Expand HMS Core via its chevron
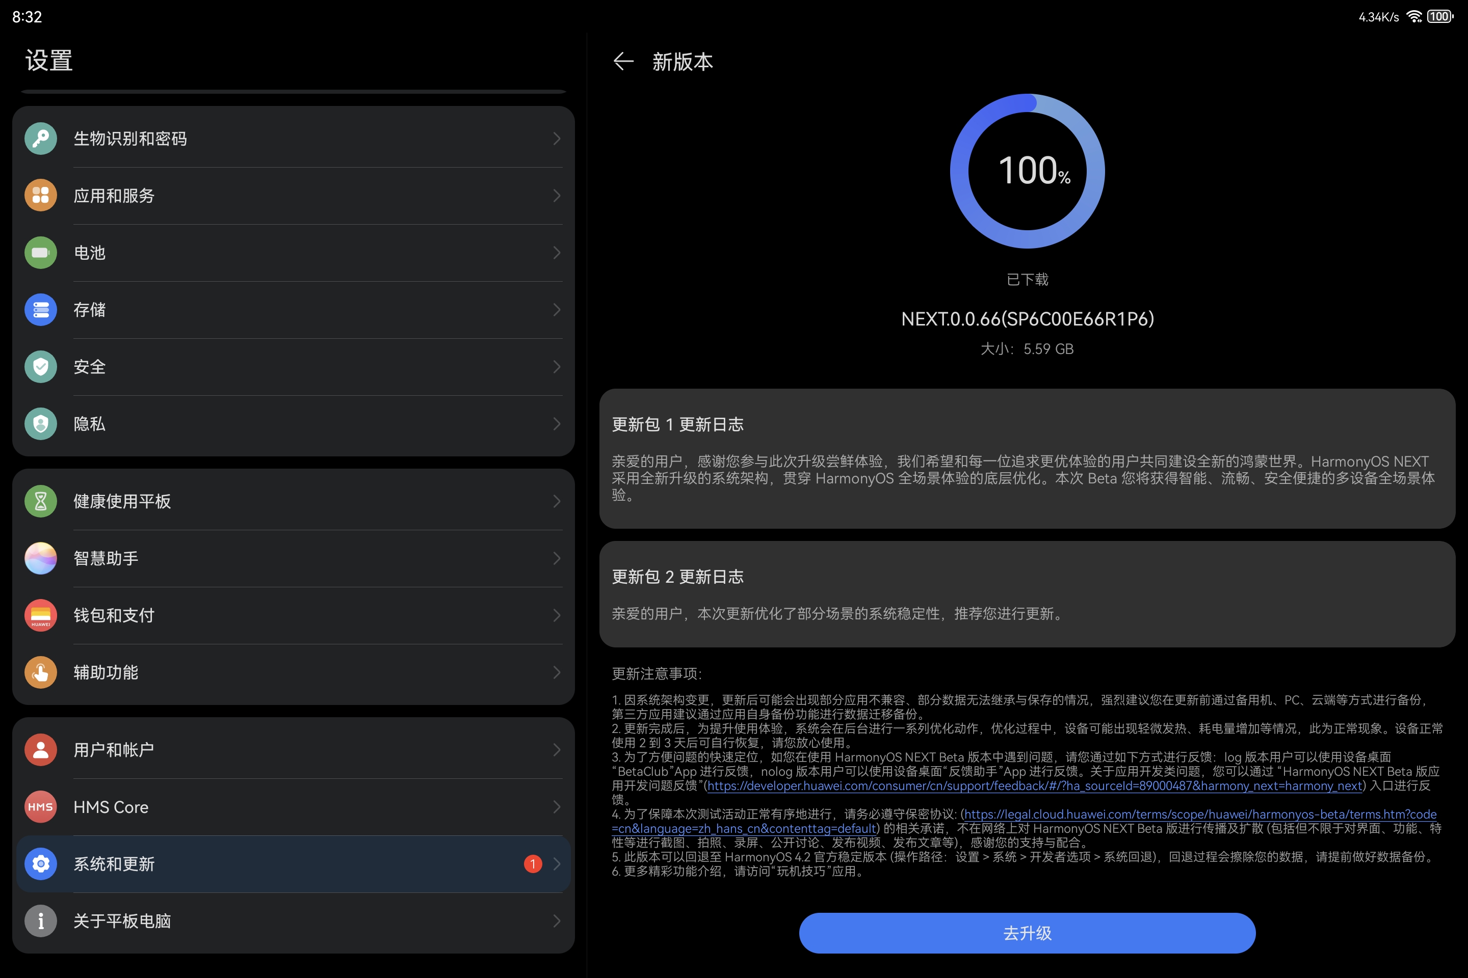1468x978 pixels. click(556, 806)
